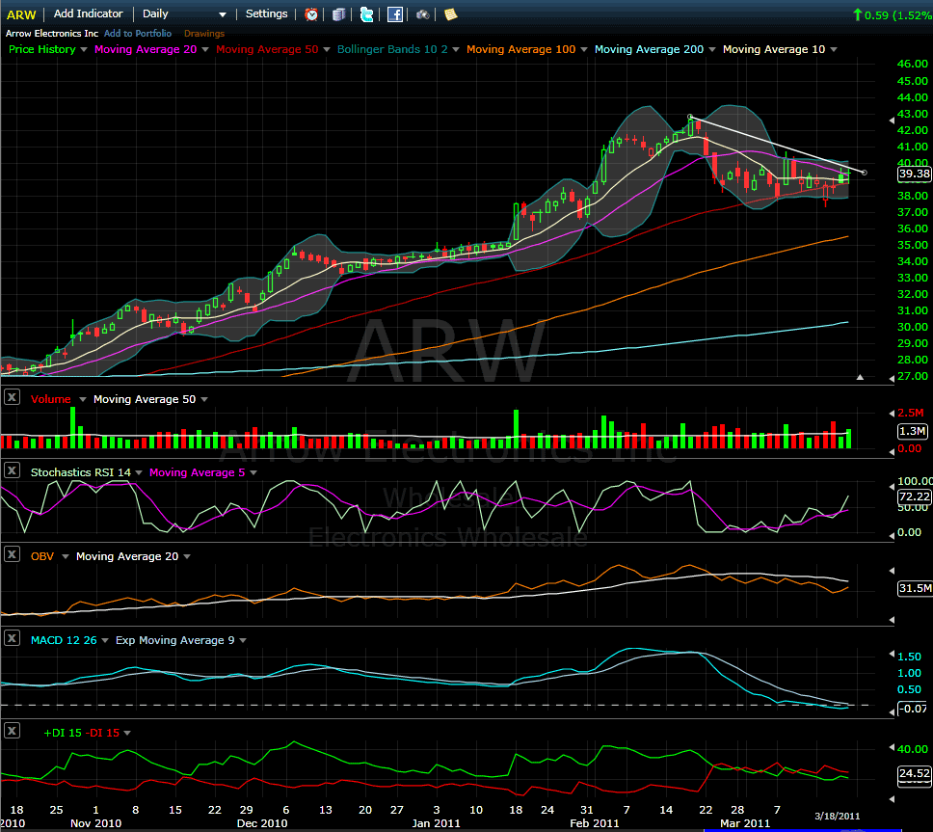Expand Price History options arrow
Viewport: 933px width, 832px height.
(x=83, y=49)
